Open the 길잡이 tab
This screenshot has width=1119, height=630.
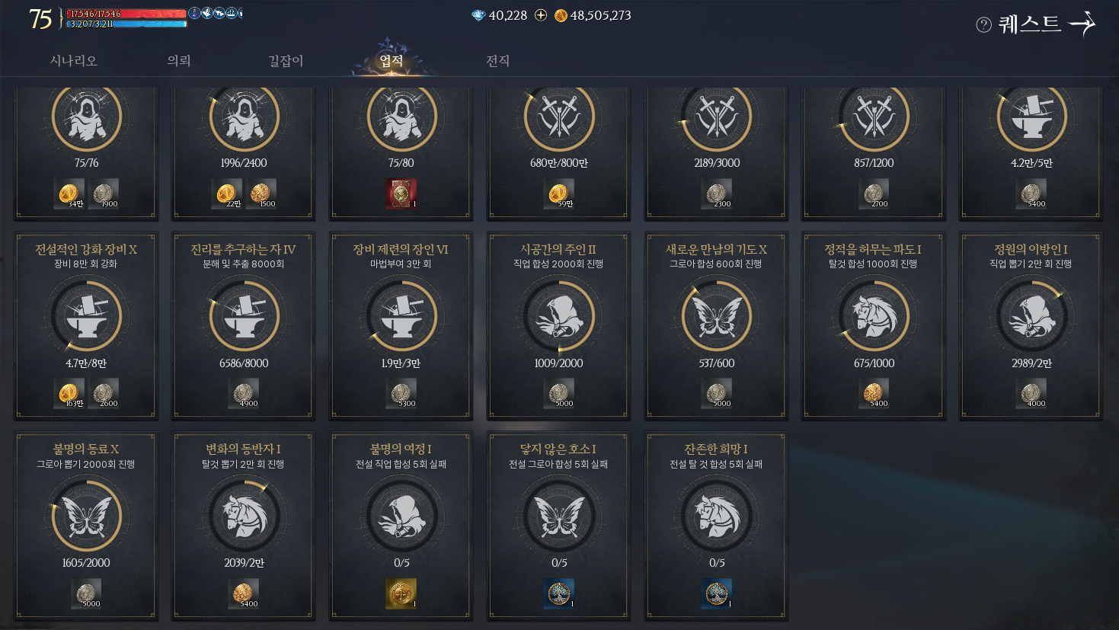(x=286, y=61)
